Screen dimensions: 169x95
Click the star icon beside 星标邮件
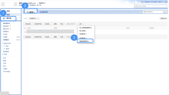pos(10,26)
